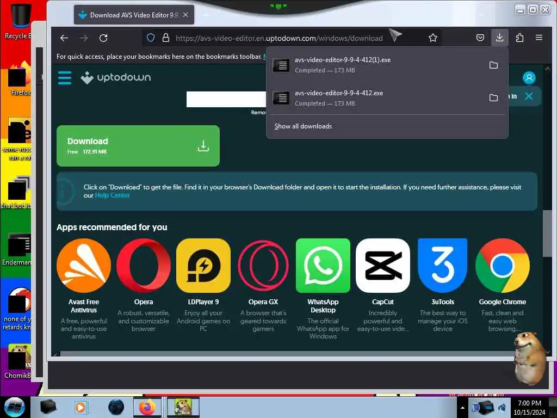Click the forward navigation arrow
The image size is (557, 418).
83,38
